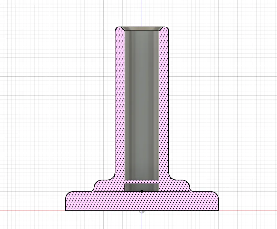Select the horizontal sketch line above the base
Image resolution: width=277 pixels, height=229 pixels.
[x=142, y=191]
